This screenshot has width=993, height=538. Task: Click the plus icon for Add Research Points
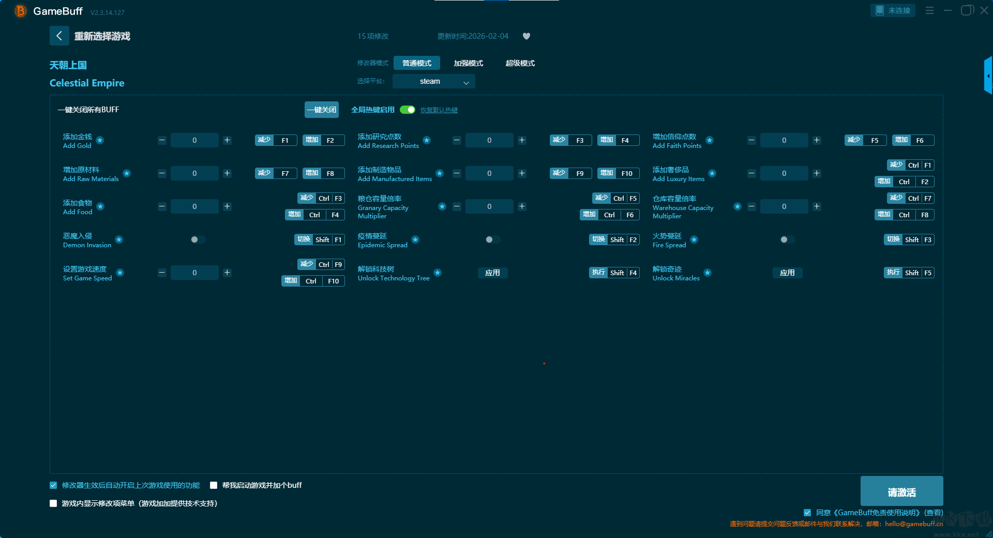click(x=522, y=140)
